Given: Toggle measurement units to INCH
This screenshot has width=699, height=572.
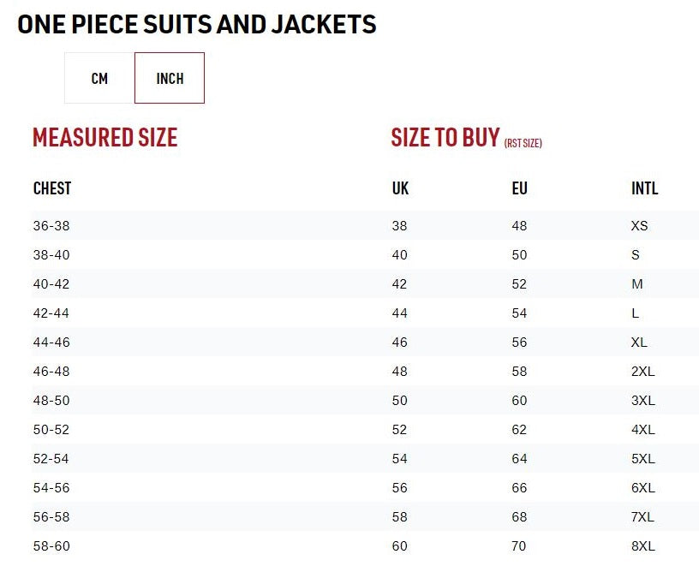Looking at the screenshot, I should [169, 78].
